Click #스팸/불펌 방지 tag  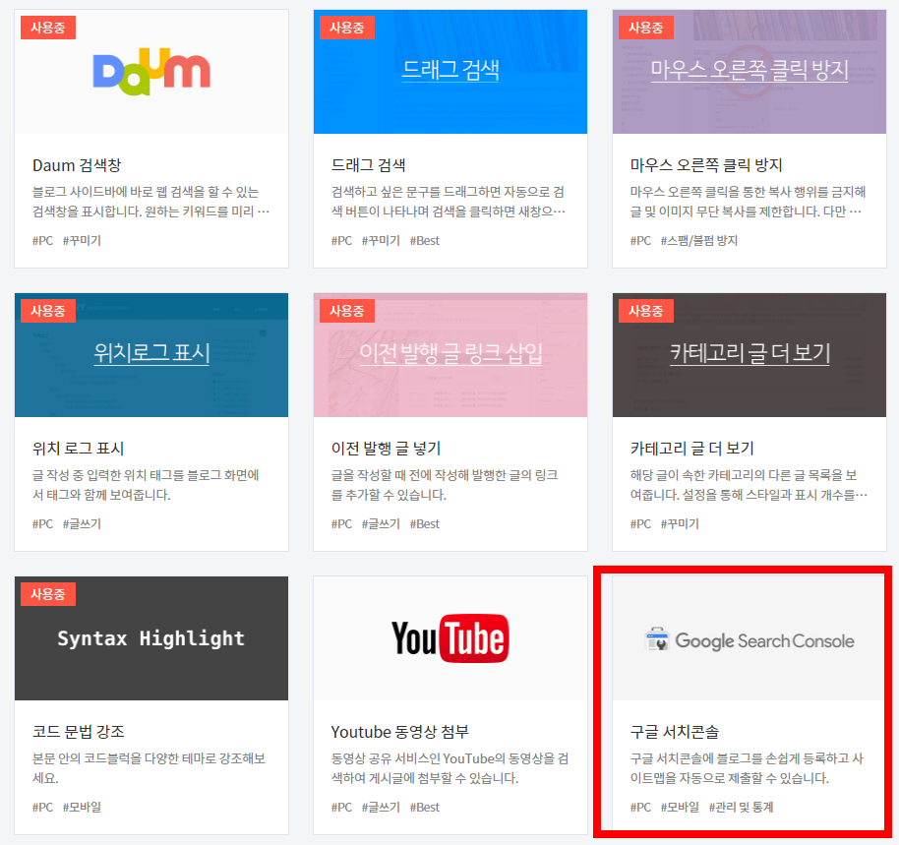click(699, 241)
